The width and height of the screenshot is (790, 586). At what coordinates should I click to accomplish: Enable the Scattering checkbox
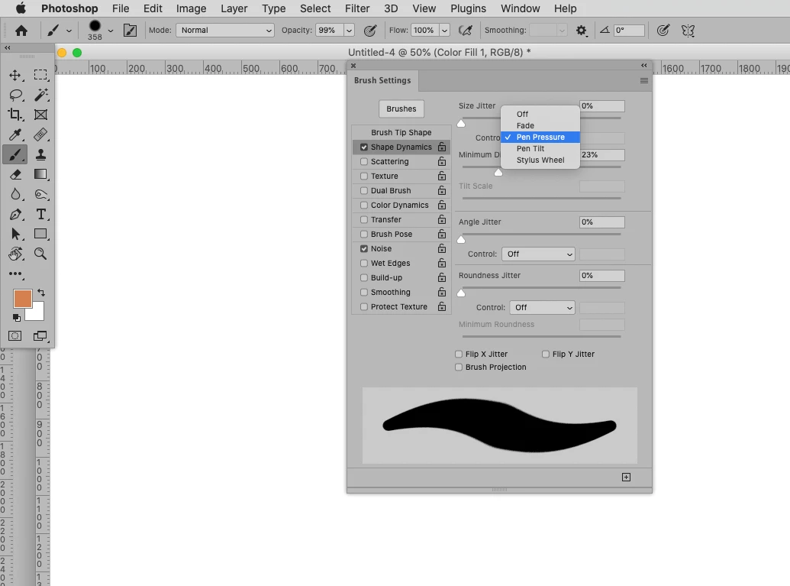[x=364, y=161]
